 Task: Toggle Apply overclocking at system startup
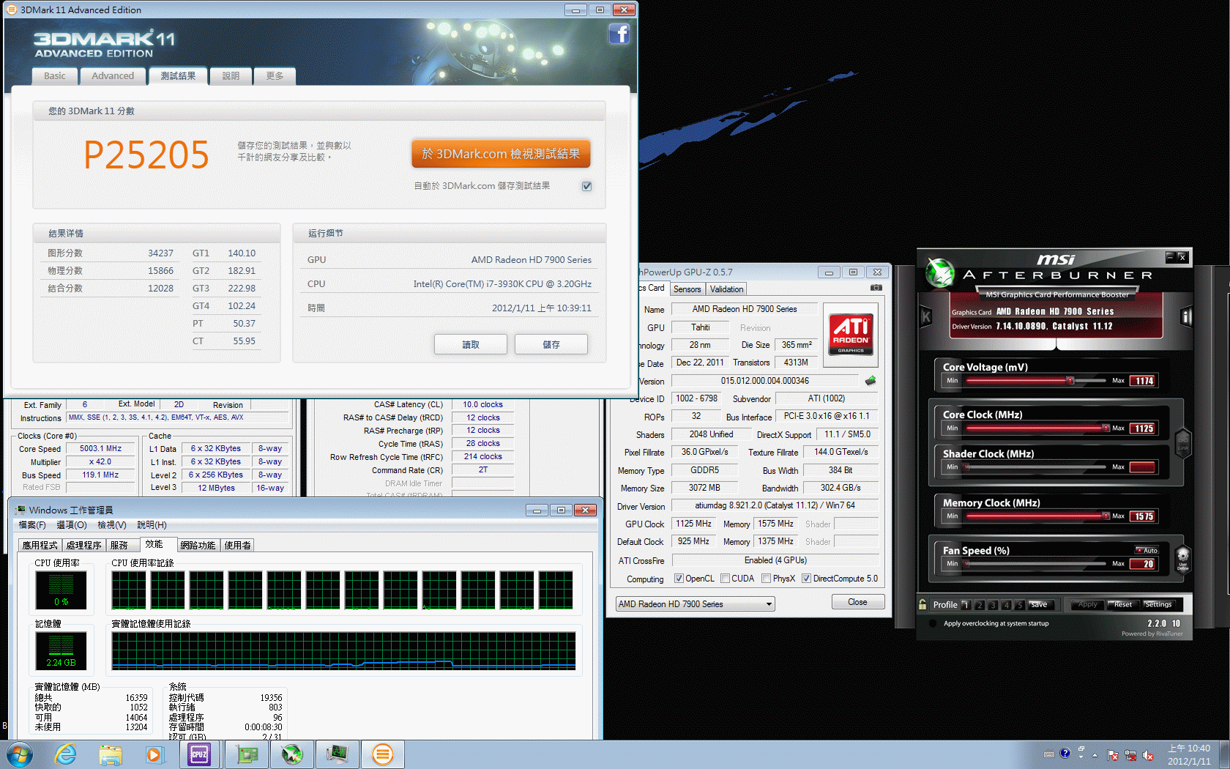click(933, 624)
